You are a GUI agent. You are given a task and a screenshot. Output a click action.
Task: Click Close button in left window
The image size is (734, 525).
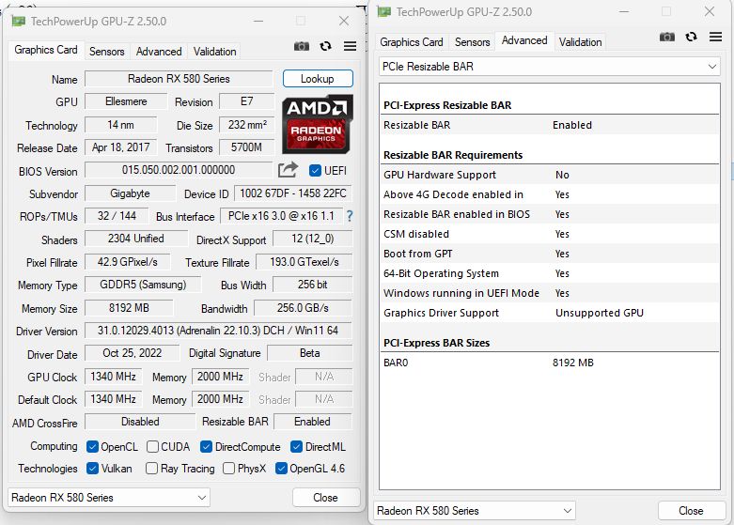[x=326, y=498]
